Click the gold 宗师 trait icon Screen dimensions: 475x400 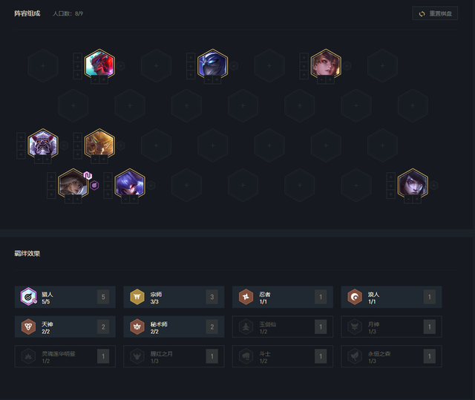pos(137,297)
